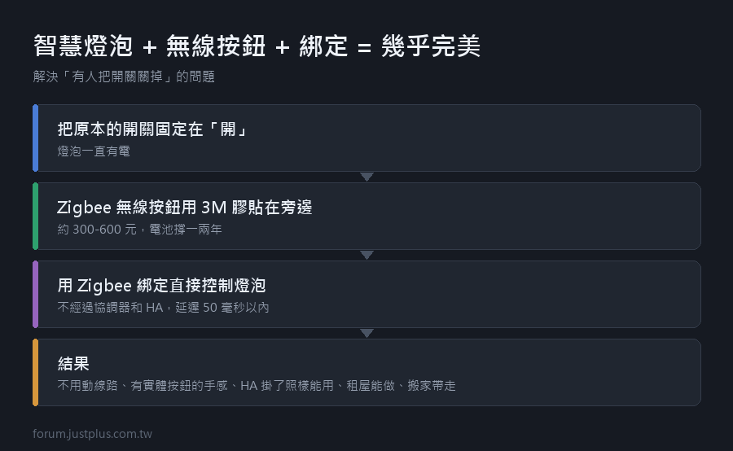The image size is (733, 451).
Task: Click the main title 智慧燈泡 + 無線按鈕
Action: [x=150, y=46]
